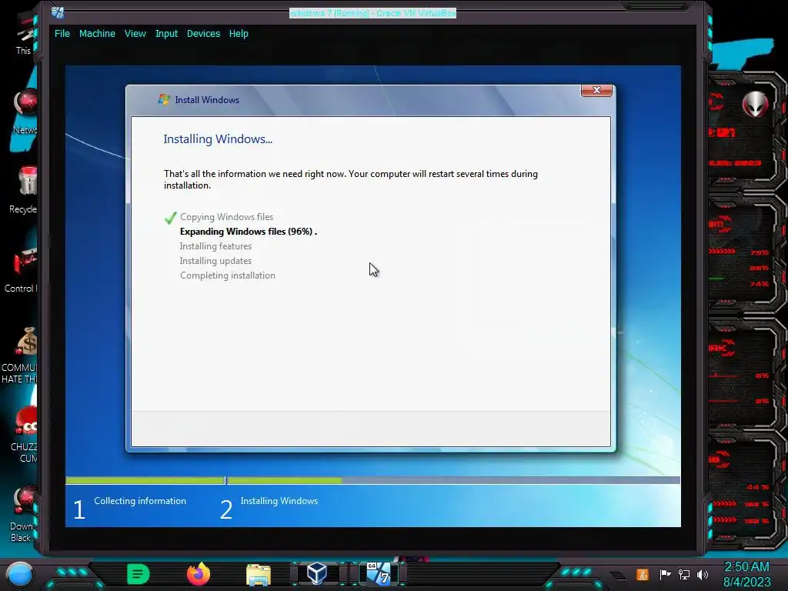788x591 pixels.
Task: Click the green checkmark beside Copying Windows files
Action: click(170, 218)
